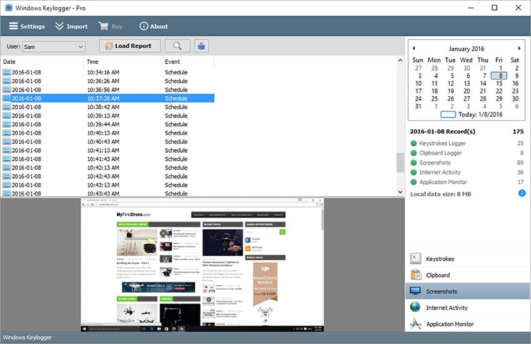The image size is (531, 344).
Task: Select the 10:39:44 AM record row
Action: tap(107, 124)
